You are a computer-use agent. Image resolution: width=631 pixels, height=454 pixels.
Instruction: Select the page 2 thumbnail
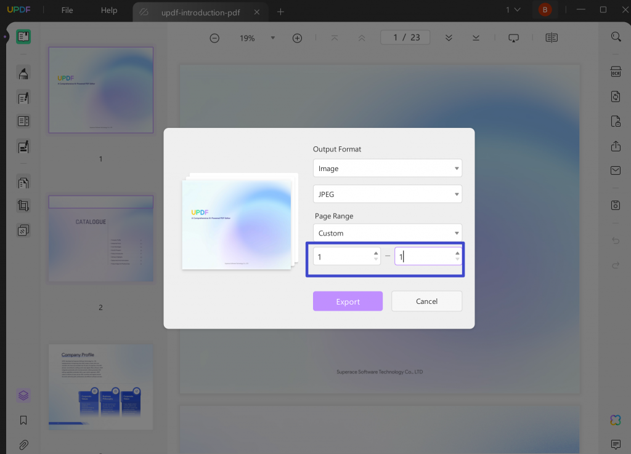100,239
